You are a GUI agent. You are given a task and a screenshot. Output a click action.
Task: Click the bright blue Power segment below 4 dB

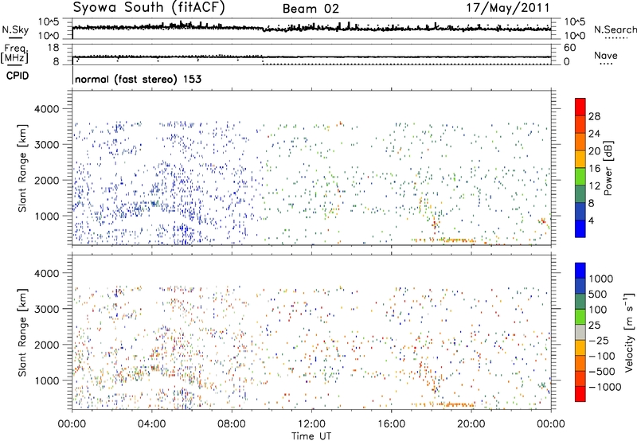[580, 229]
